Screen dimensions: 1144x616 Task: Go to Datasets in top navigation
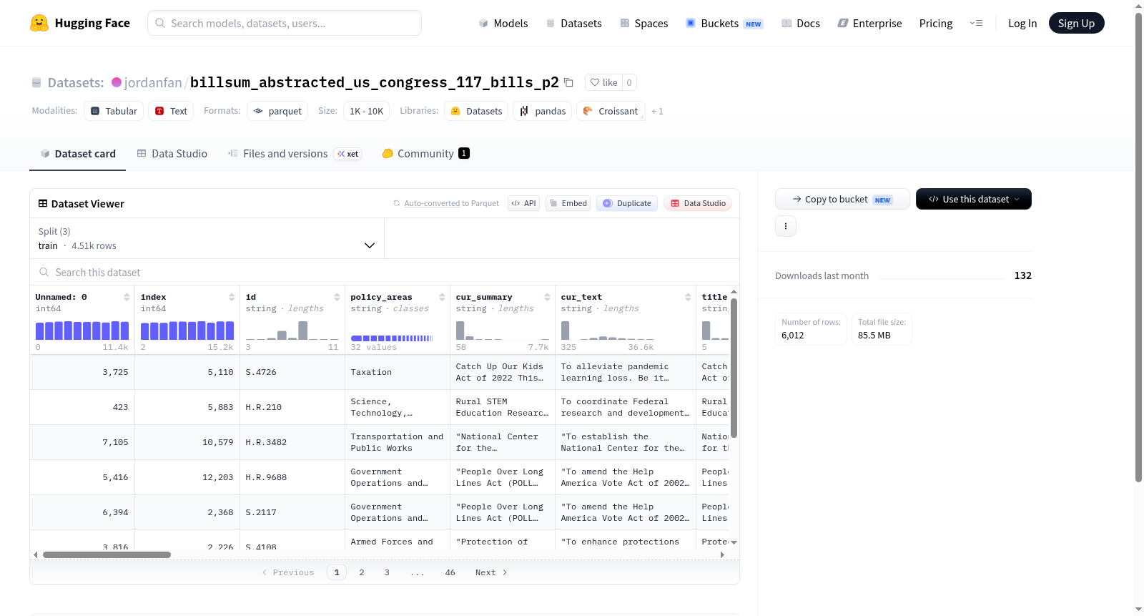pos(573,23)
